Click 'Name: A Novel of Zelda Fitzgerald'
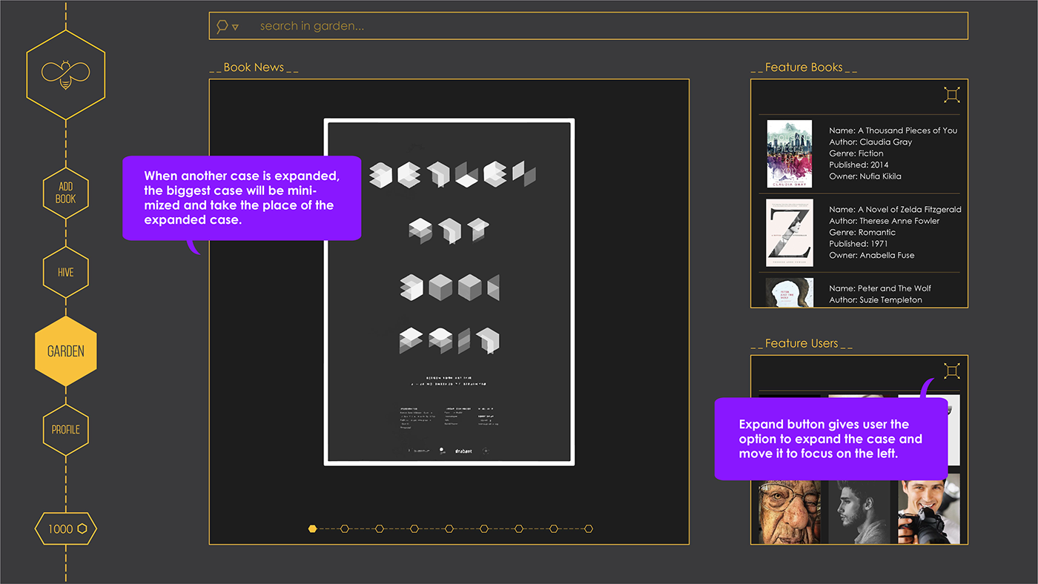Viewport: 1038px width, 584px height. point(895,210)
